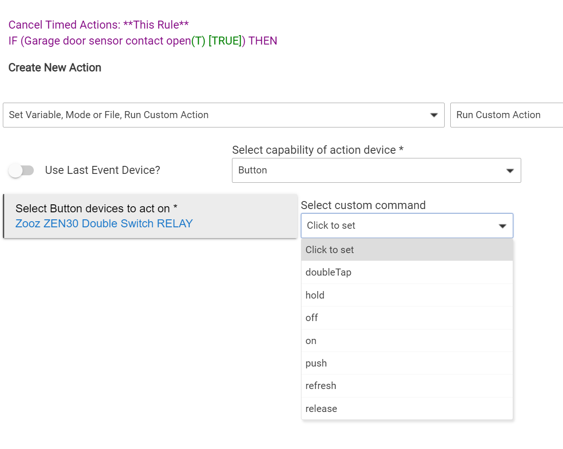The height and width of the screenshot is (449, 563).
Task: Select the push command
Action: coord(407,363)
